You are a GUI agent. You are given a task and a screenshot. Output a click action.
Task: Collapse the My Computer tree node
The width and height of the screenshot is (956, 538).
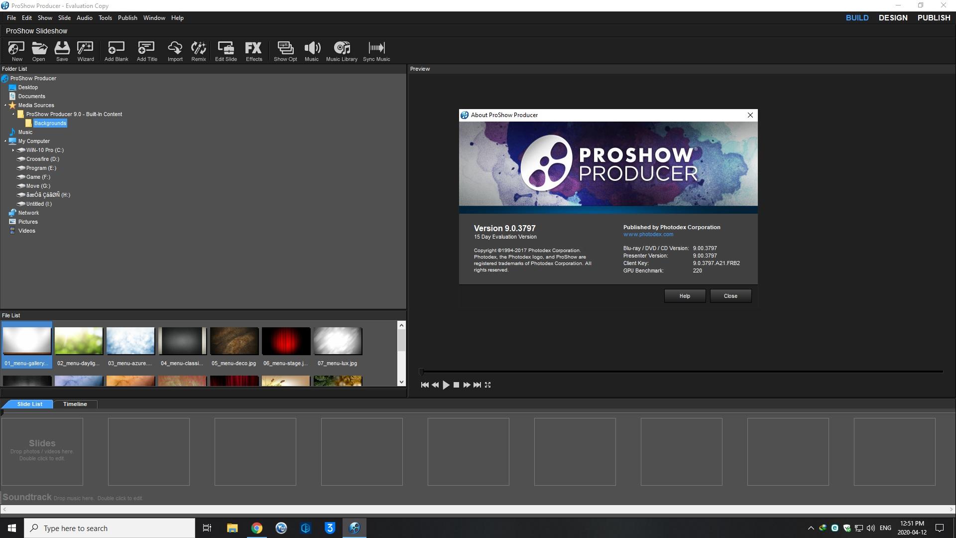tap(5, 141)
